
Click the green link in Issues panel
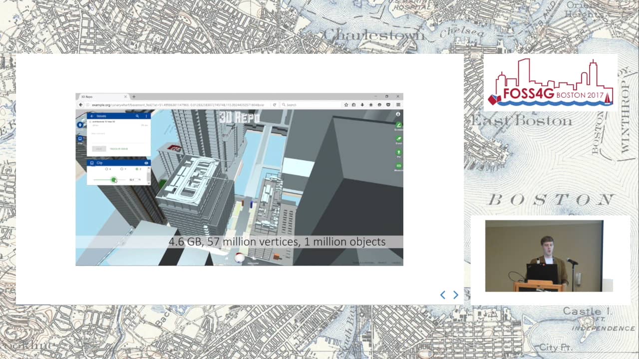coord(119,149)
